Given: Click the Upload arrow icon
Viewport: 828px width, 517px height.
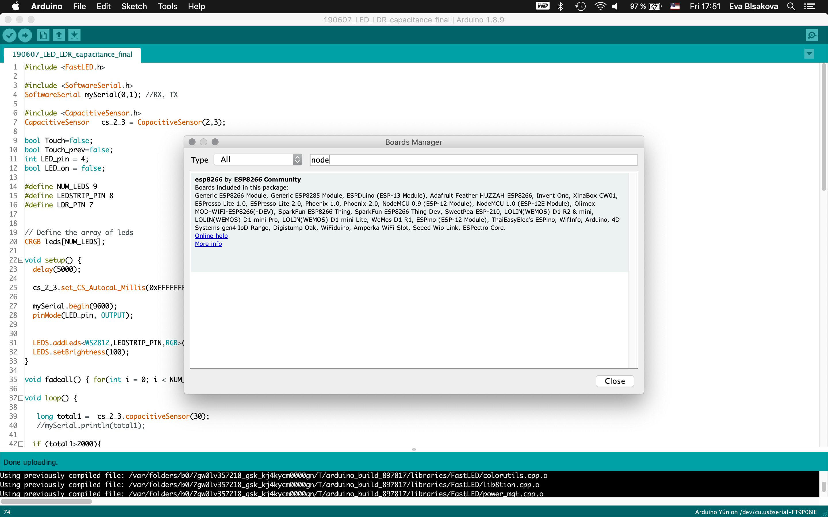Looking at the screenshot, I should pos(25,35).
